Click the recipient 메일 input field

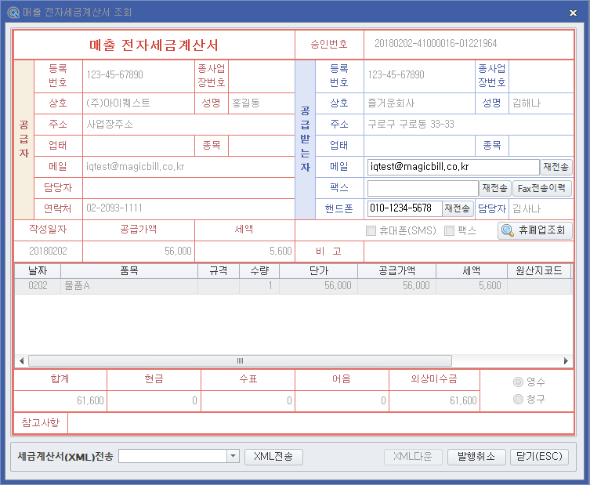(x=454, y=167)
